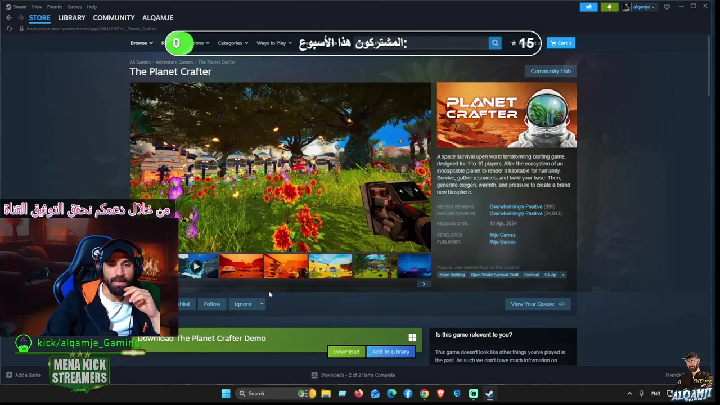Image resolution: width=720 pixels, height=405 pixels.
Task: Launch Brave browser from the taskbar
Action: point(440,393)
